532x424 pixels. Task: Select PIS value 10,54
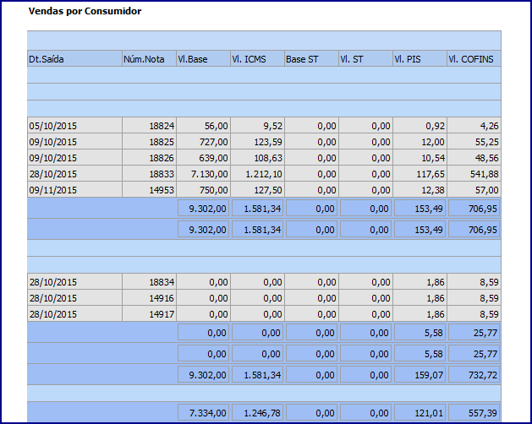pos(420,158)
